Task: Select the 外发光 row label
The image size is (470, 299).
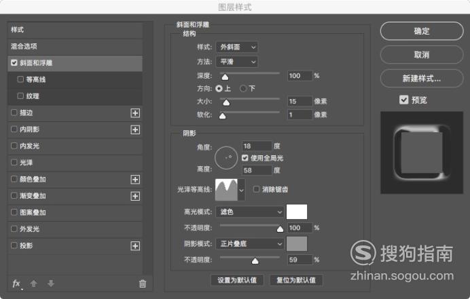Action: pos(29,229)
